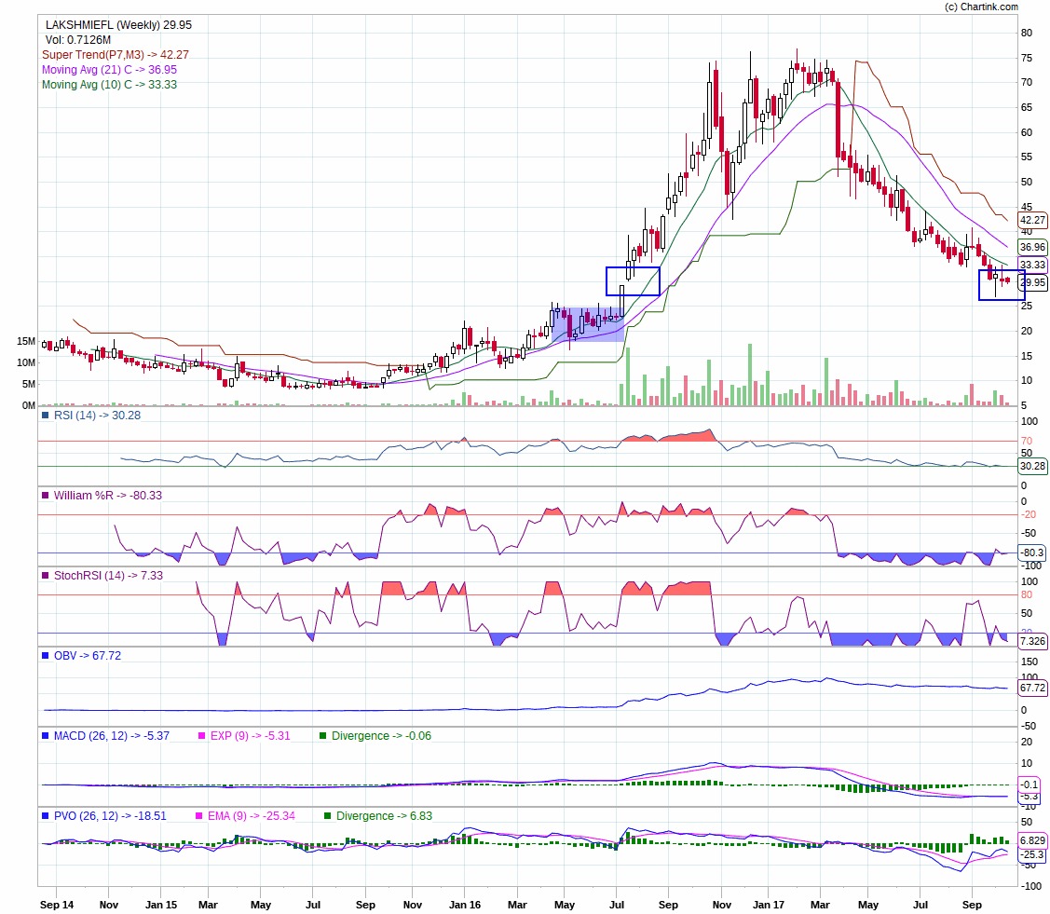
Task: Click the William %R -> -80.33 label
Action: [108, 496]
